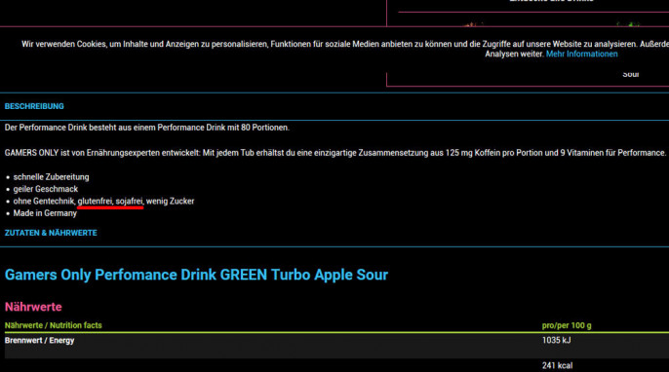
Task: Click the paragraph starting with GAMERS ONLY
Action: (335, 153)
